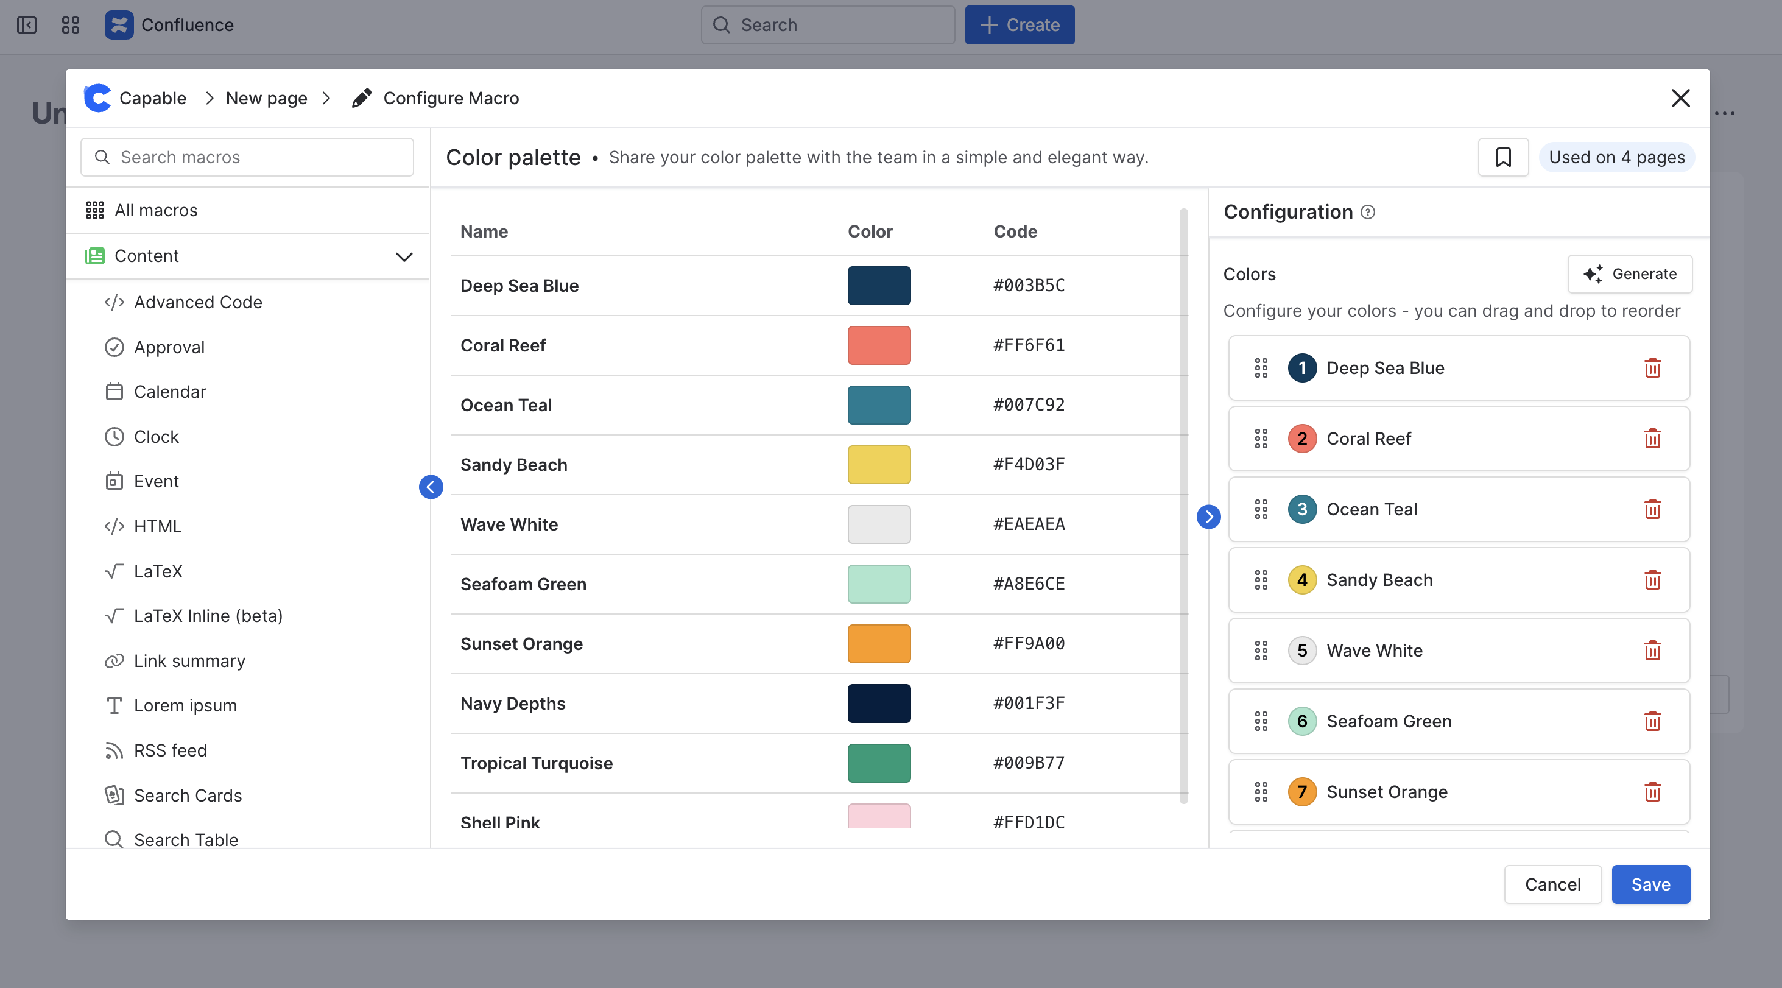Click the Confluence sidebar collapse icon
Viewport: 1782px width, 988px height.
point(27,26)
